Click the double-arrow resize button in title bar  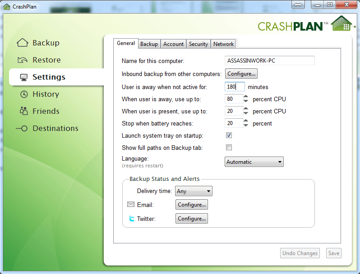pos(298,5)
